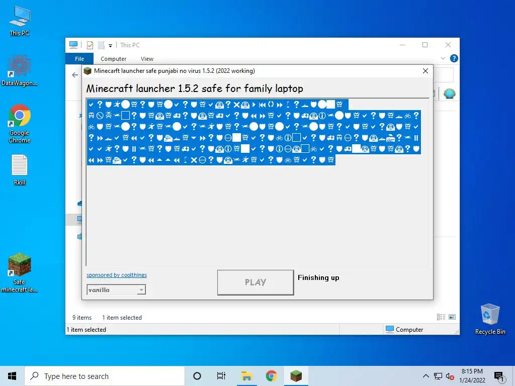Open sponsored by coolthings link
The height and width of the screenshot is (386, 515).
(117, 275)
